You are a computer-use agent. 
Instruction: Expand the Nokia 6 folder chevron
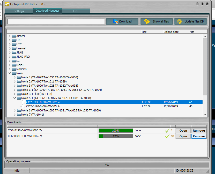pos(14,110)
